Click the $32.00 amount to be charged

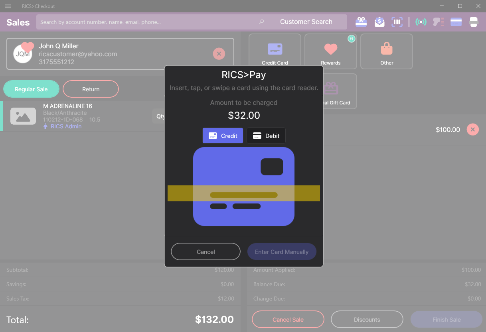[x=244, y=116]
